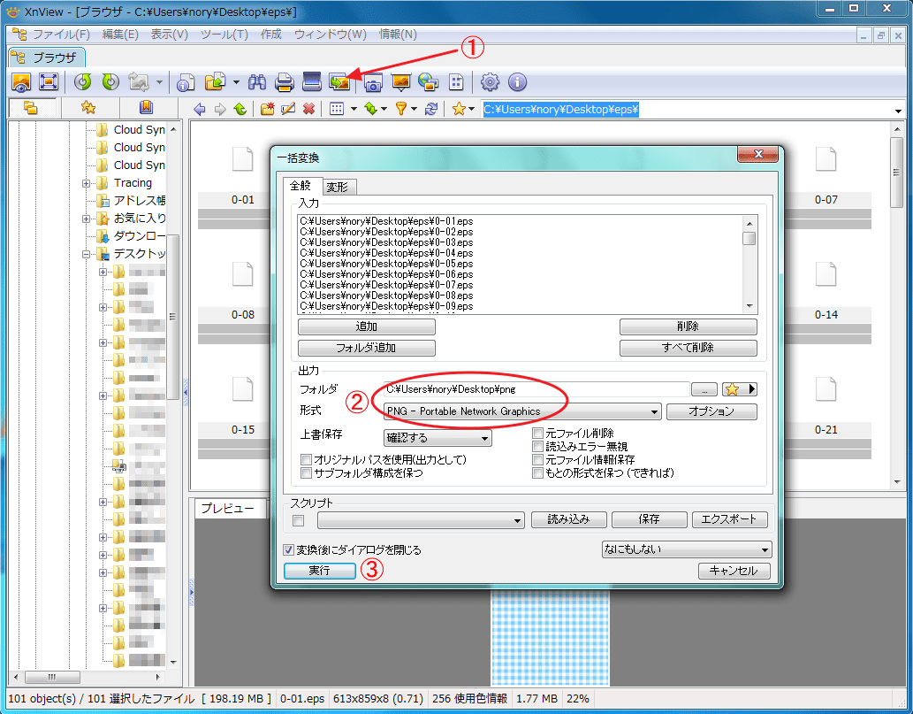This screenshot has width=913, height=714.
Task: Click the batch convert toolbar icon
Action: [x=339, y=82]
